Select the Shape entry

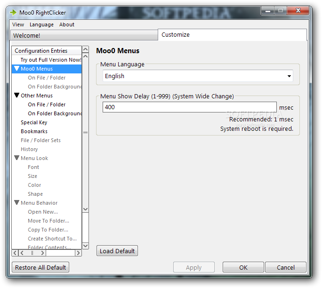(35, 194)
